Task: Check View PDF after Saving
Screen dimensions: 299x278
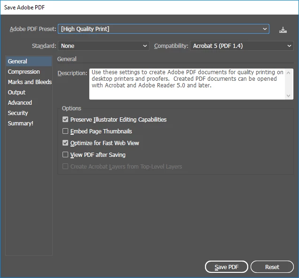Action: coord(65,154)
